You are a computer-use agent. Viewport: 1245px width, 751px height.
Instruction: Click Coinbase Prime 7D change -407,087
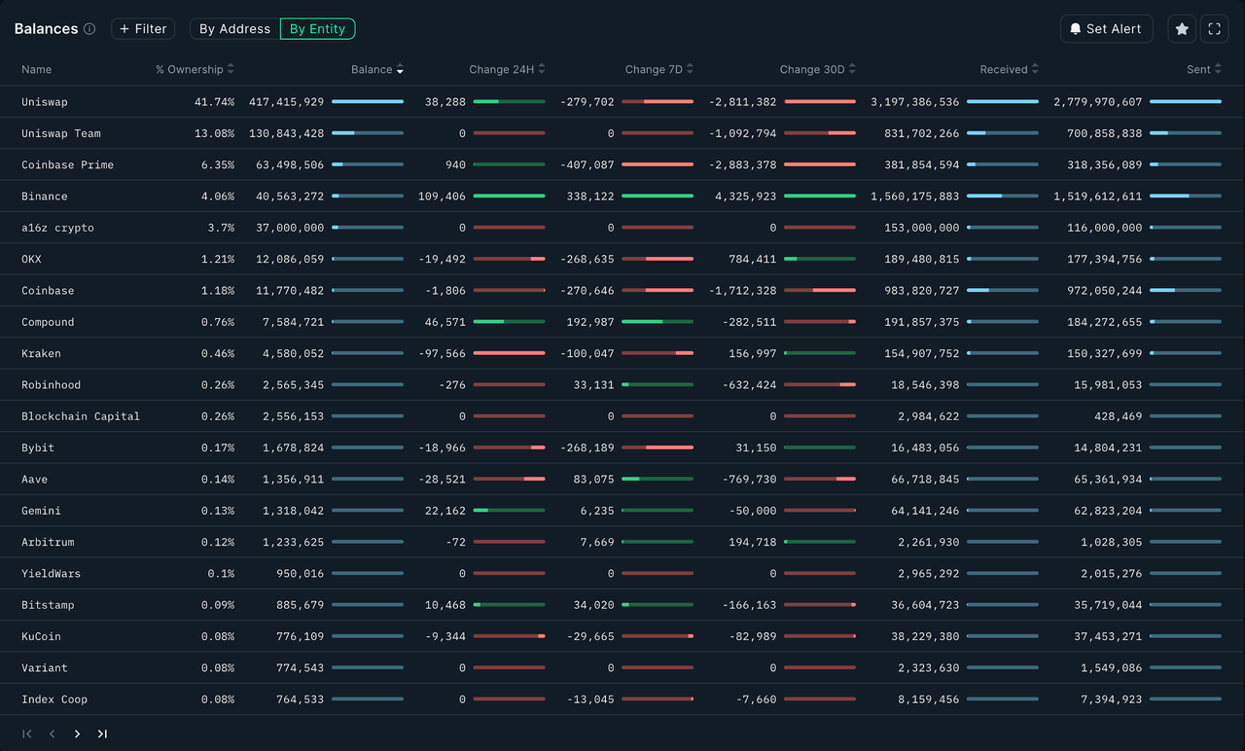(x=587, y=164)
